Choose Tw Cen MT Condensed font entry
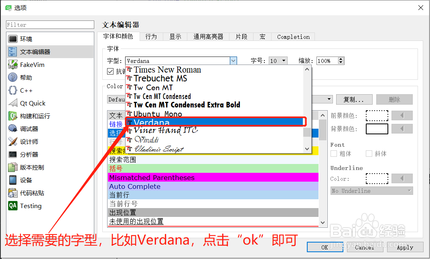 click(x=215, y=96)
